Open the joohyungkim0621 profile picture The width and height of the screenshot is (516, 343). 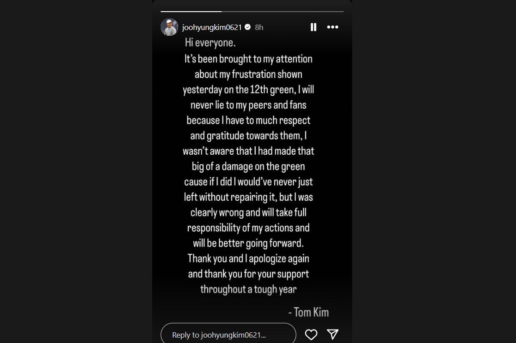[x=169, y=27]
